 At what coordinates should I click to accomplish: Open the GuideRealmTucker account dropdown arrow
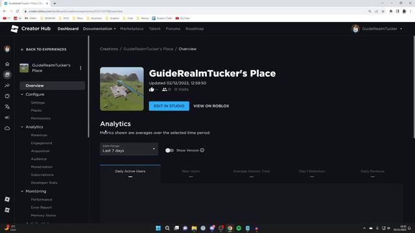pos(401,28)
